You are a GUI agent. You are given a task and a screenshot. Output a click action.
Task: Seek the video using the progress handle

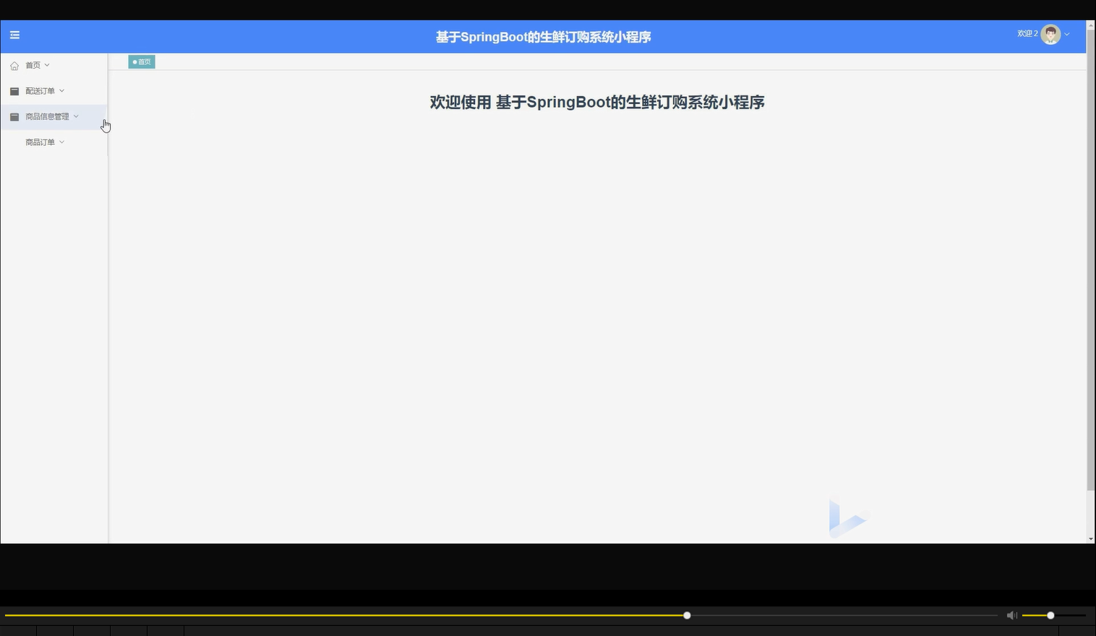(687, 616)
